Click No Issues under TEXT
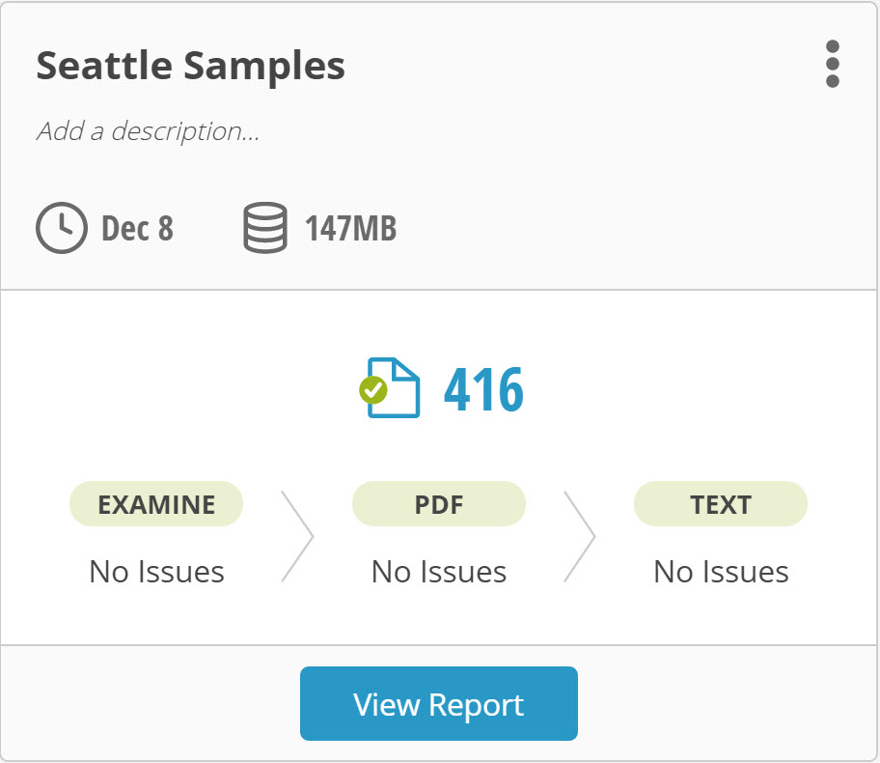Viewport: 880px width, 763px height. pos(721,572)
